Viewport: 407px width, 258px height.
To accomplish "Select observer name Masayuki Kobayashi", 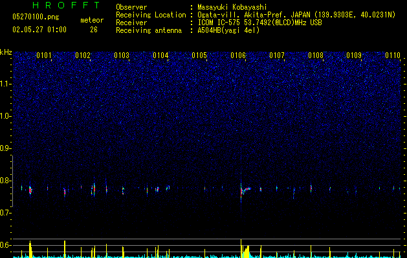I will (232, 7).
